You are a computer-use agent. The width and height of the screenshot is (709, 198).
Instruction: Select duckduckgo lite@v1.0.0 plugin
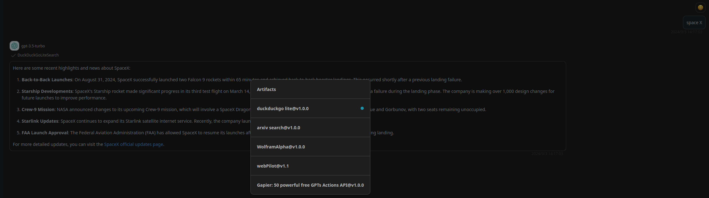(310, 109)
